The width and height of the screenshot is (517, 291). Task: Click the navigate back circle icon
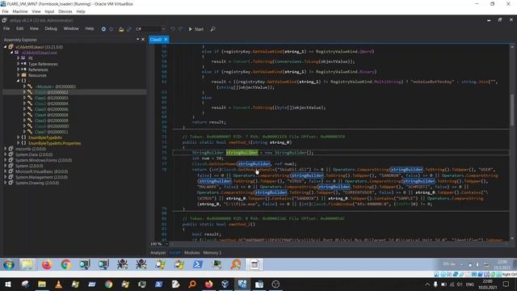click(103, 29)
